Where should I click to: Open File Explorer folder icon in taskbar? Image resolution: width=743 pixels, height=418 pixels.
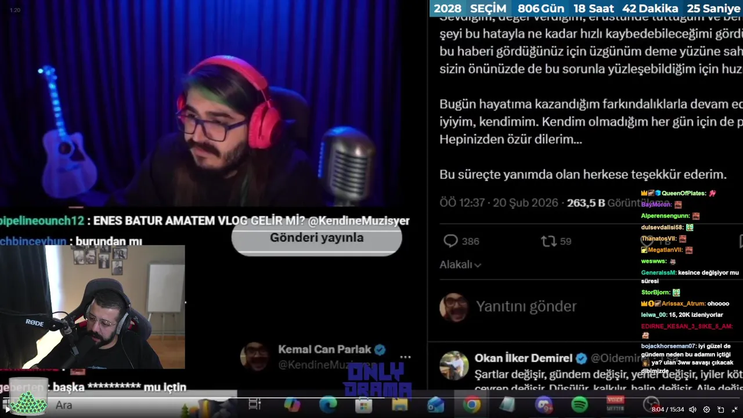coord(399,405)
